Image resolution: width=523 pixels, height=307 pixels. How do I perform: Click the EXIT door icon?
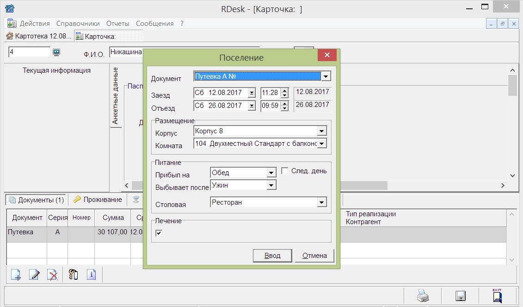[x=497, y=295]
